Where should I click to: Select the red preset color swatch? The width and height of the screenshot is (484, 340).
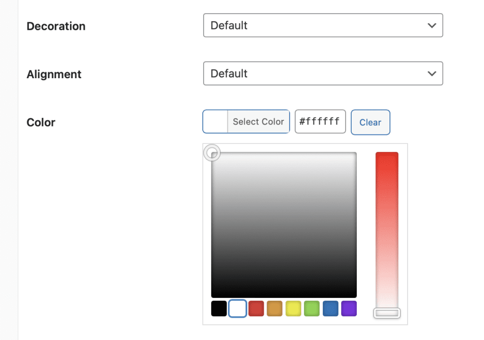pyautogui.click(x=256, y=308)
